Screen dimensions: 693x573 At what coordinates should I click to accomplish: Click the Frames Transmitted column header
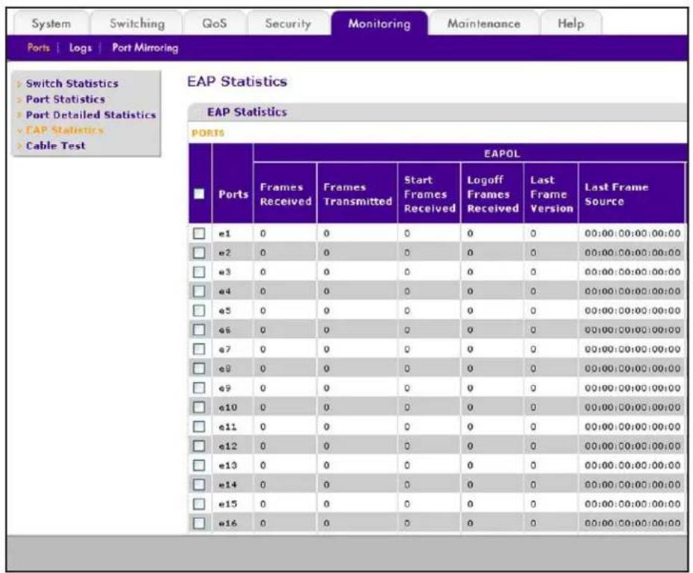357,194
